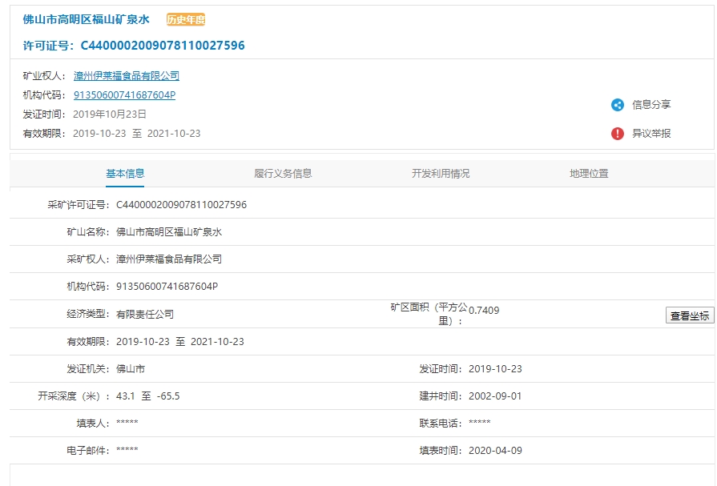Image resolution: width=717 pixels, height=486 pixels.
Task: Go to the 地理位置 tab
Action: (589, 174)
